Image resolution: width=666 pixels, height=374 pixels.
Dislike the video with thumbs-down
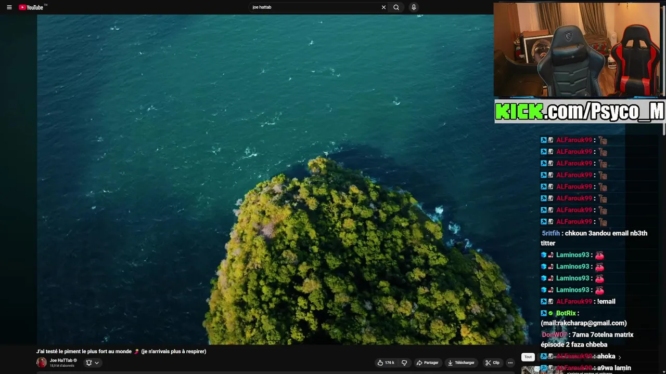point(404,363)
